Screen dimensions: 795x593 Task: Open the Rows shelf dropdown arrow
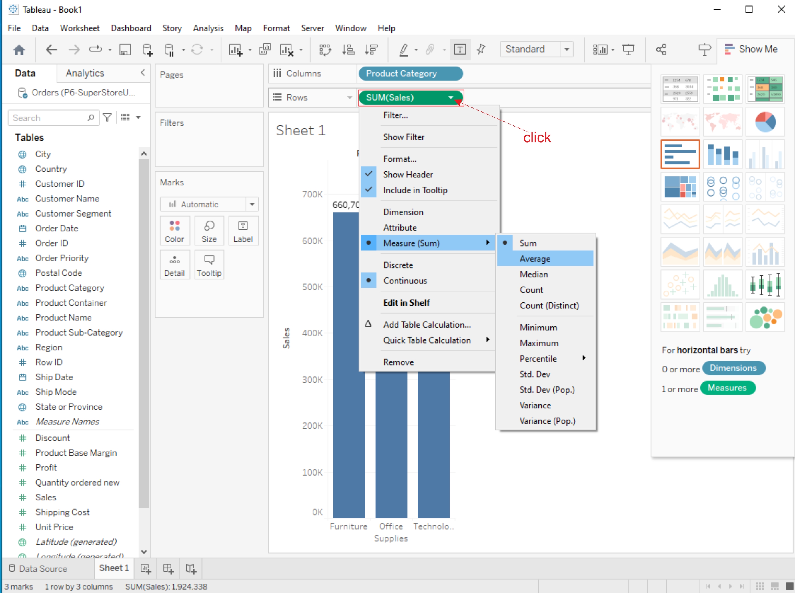(349, 98)
